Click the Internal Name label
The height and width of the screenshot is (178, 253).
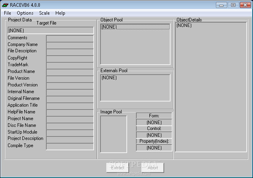(x=21, y=92)
